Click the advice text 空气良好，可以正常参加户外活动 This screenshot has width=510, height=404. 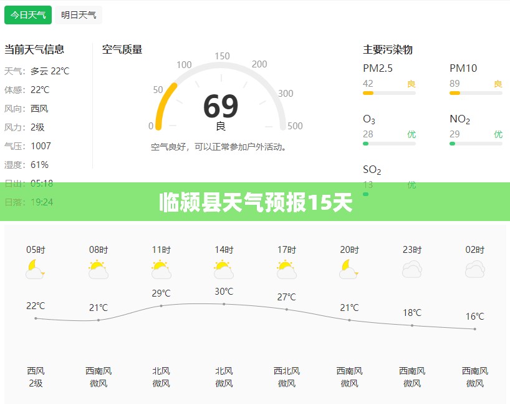pos(219,147)
